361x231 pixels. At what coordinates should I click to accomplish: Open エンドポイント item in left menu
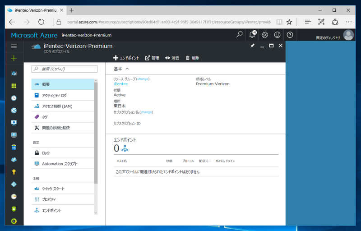pos(63,210)
